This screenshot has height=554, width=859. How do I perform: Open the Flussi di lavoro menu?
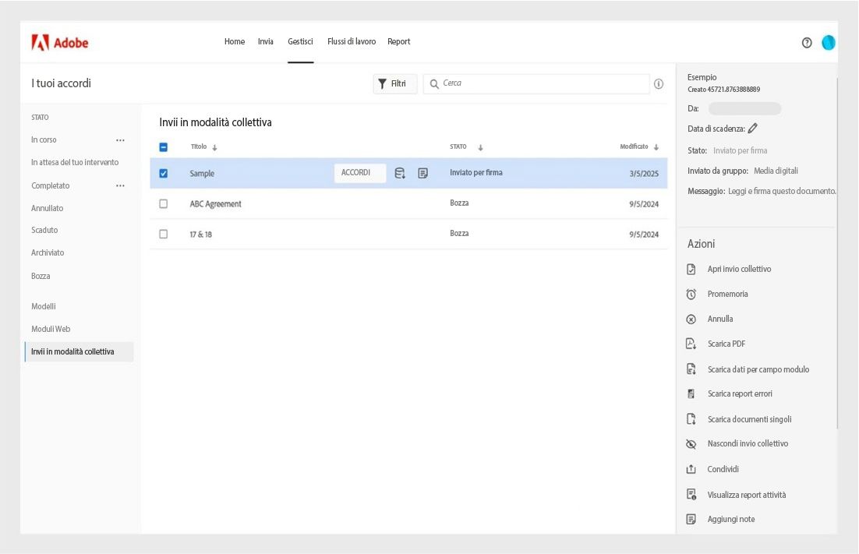click(x=351, y=41)
